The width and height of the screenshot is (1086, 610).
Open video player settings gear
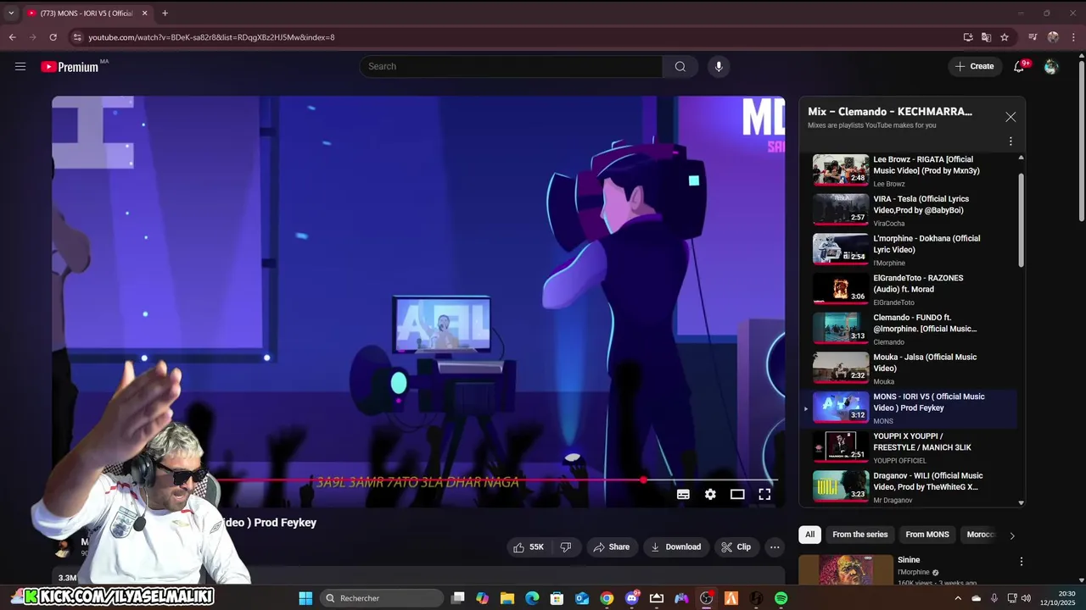click(710, 495)
